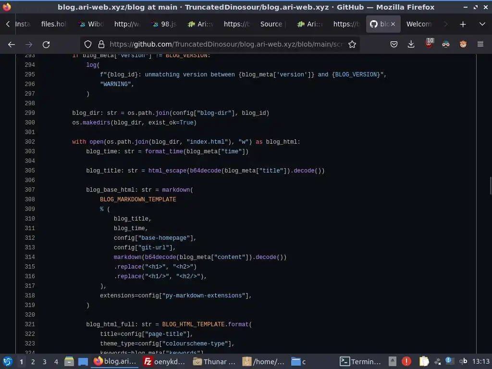Open the monkey extension icon
The image size is (492, 369).
[463, 45]
